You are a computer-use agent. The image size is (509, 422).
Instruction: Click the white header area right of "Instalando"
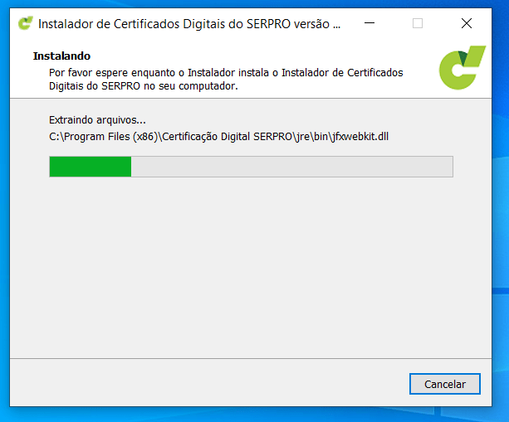click(249, 56)
